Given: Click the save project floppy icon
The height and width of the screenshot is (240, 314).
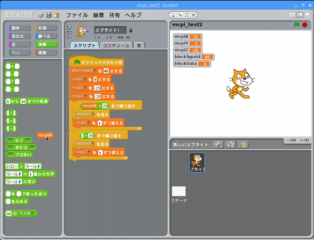Looking at the screenshot, I should (x=49, y=15).
